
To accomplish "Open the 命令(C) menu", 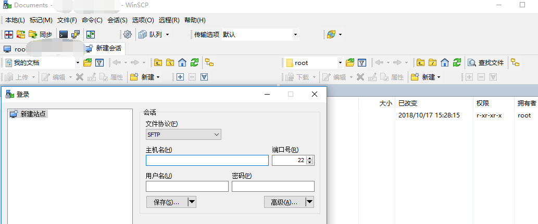I will pos(92,20).
